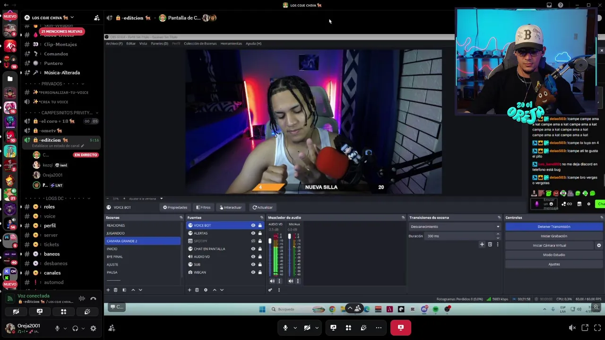Open invite people icon next to server name
Screen dimensions: 605x340
coord(96,18)
